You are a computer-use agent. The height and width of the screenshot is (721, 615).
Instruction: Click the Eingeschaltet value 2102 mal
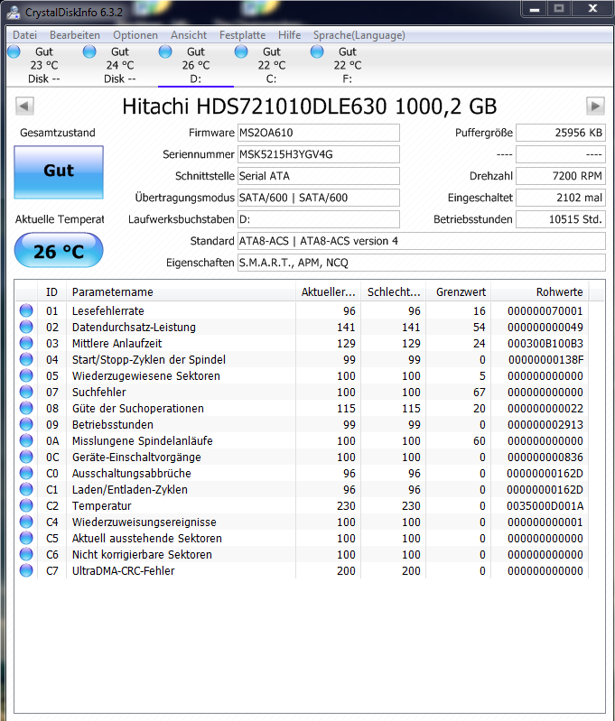(x=560, y=198)
